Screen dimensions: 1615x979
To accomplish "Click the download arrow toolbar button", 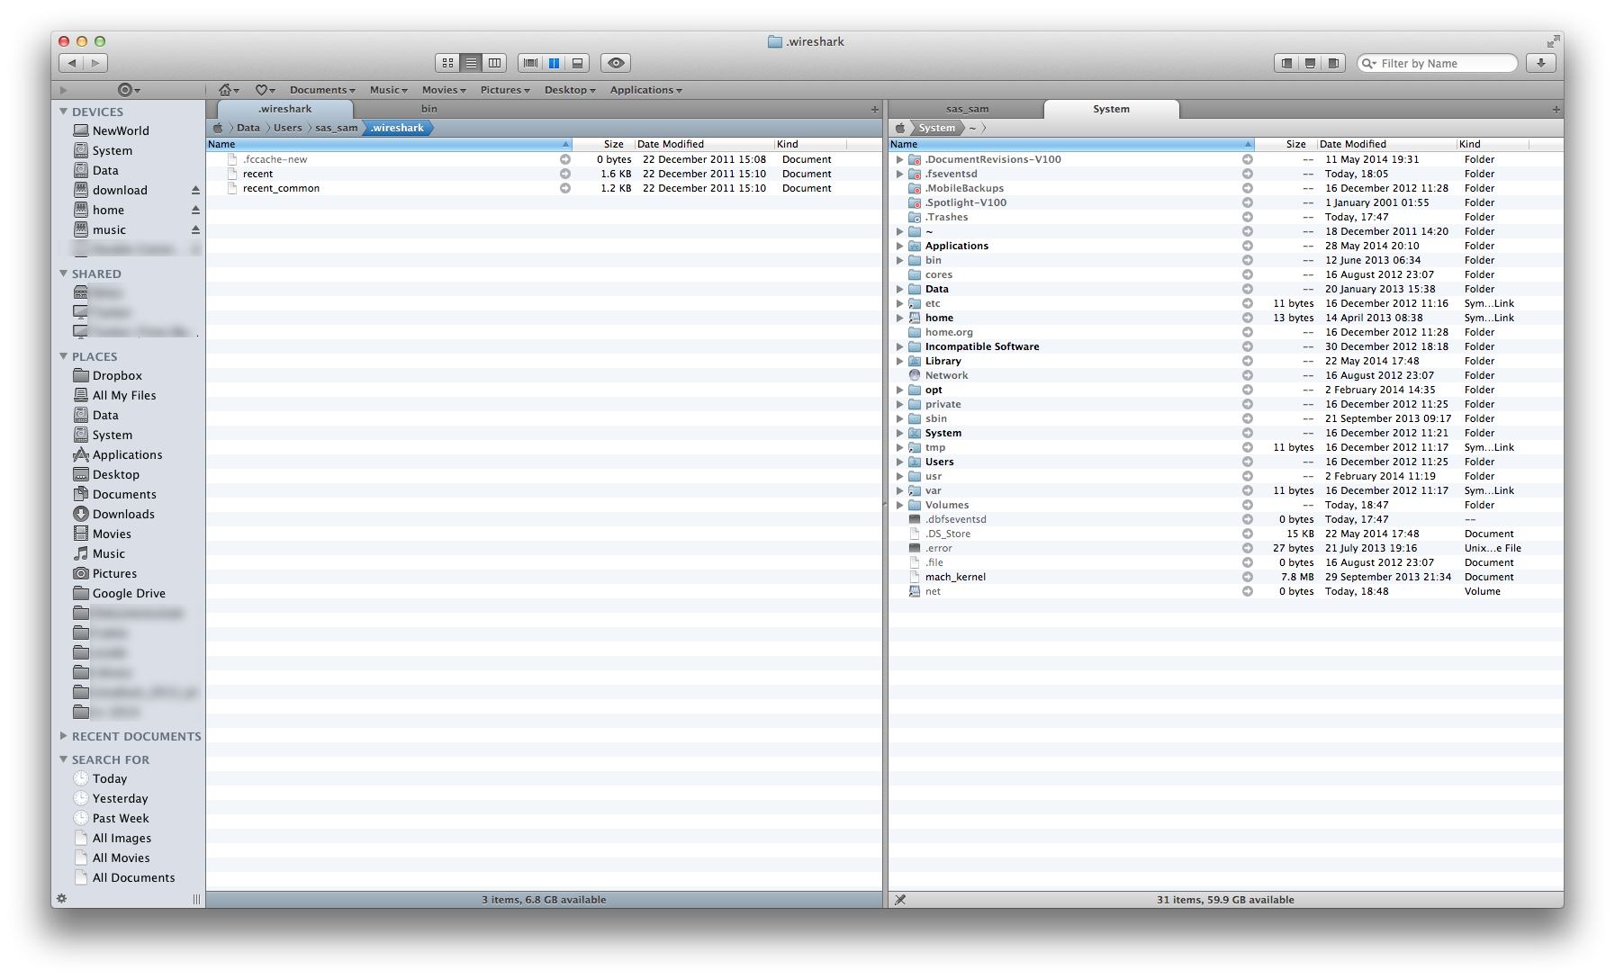I will pyautogui.click(x=1541, y=63).
